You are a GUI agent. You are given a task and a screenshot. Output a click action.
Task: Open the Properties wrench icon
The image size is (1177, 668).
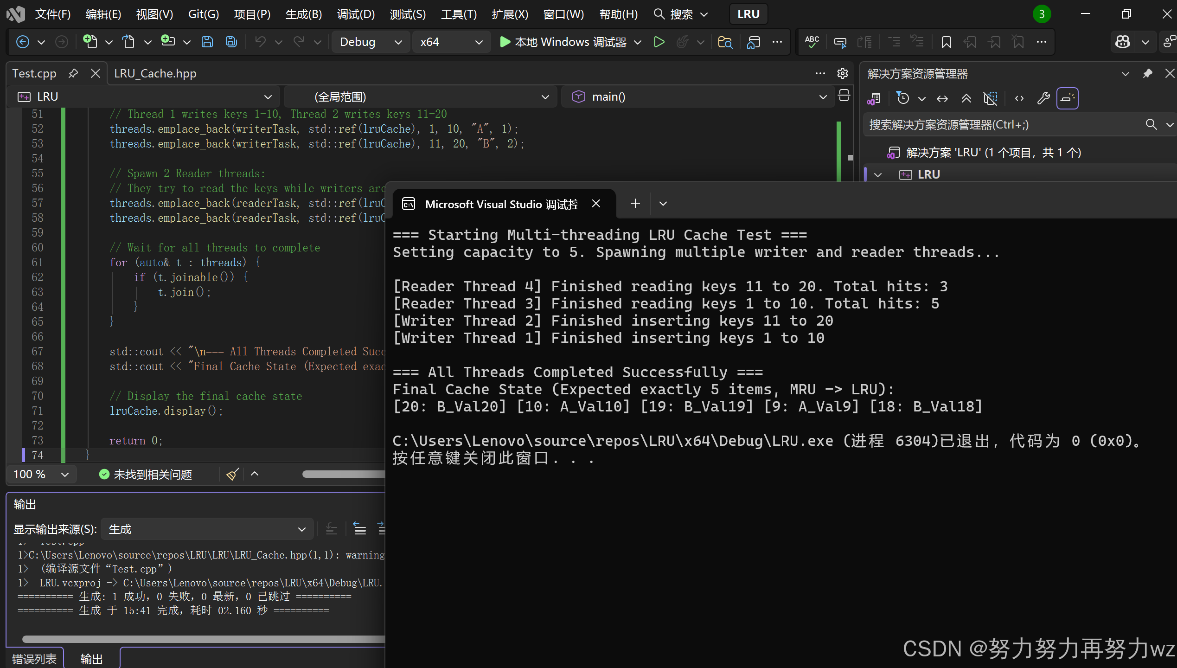pos(1043,98)
